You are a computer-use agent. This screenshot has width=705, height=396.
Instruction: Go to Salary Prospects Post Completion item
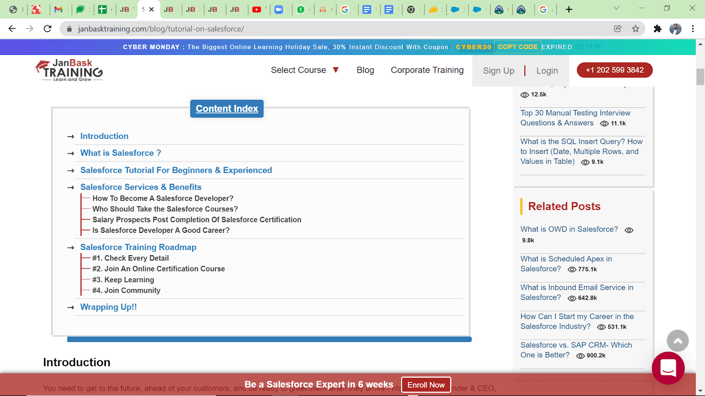197,220
